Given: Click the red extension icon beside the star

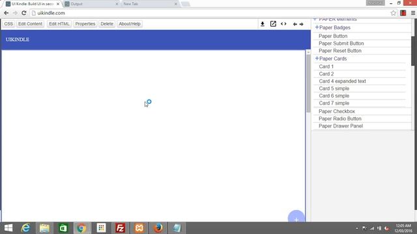Looking at the screenshot, I should tap(403, 13).
